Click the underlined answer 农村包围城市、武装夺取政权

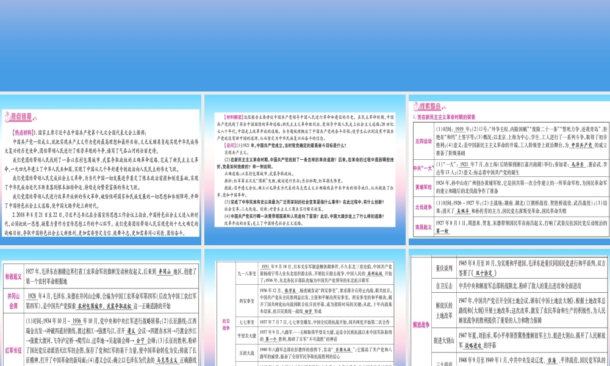point(105,306)
